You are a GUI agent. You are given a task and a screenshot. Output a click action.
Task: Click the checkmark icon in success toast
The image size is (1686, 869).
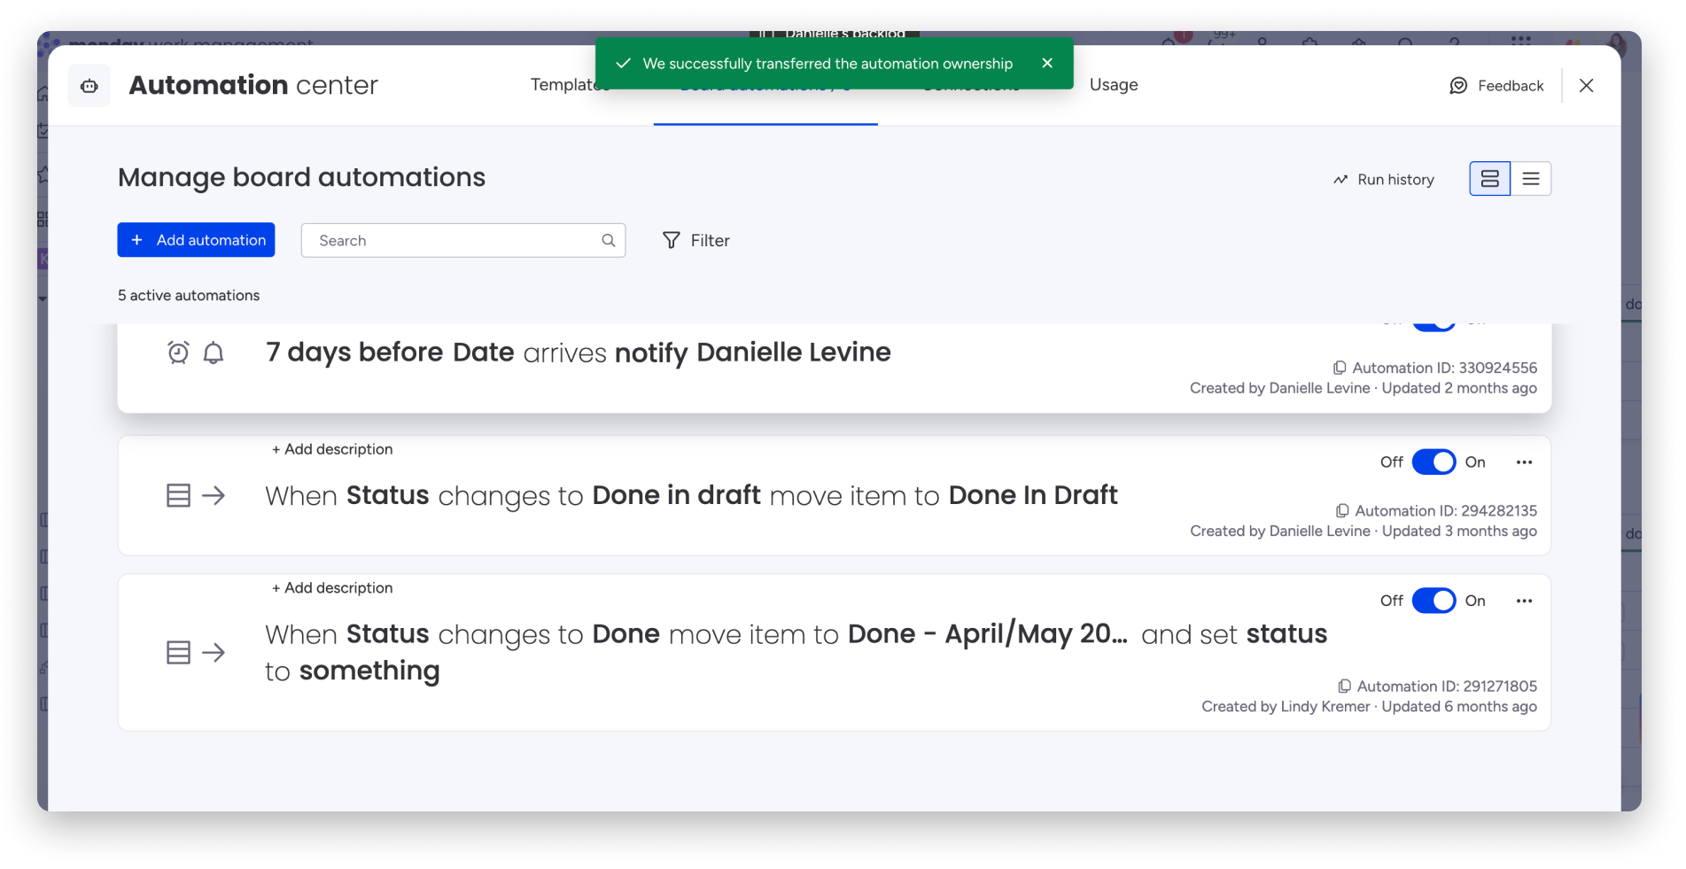coord(623,63)
